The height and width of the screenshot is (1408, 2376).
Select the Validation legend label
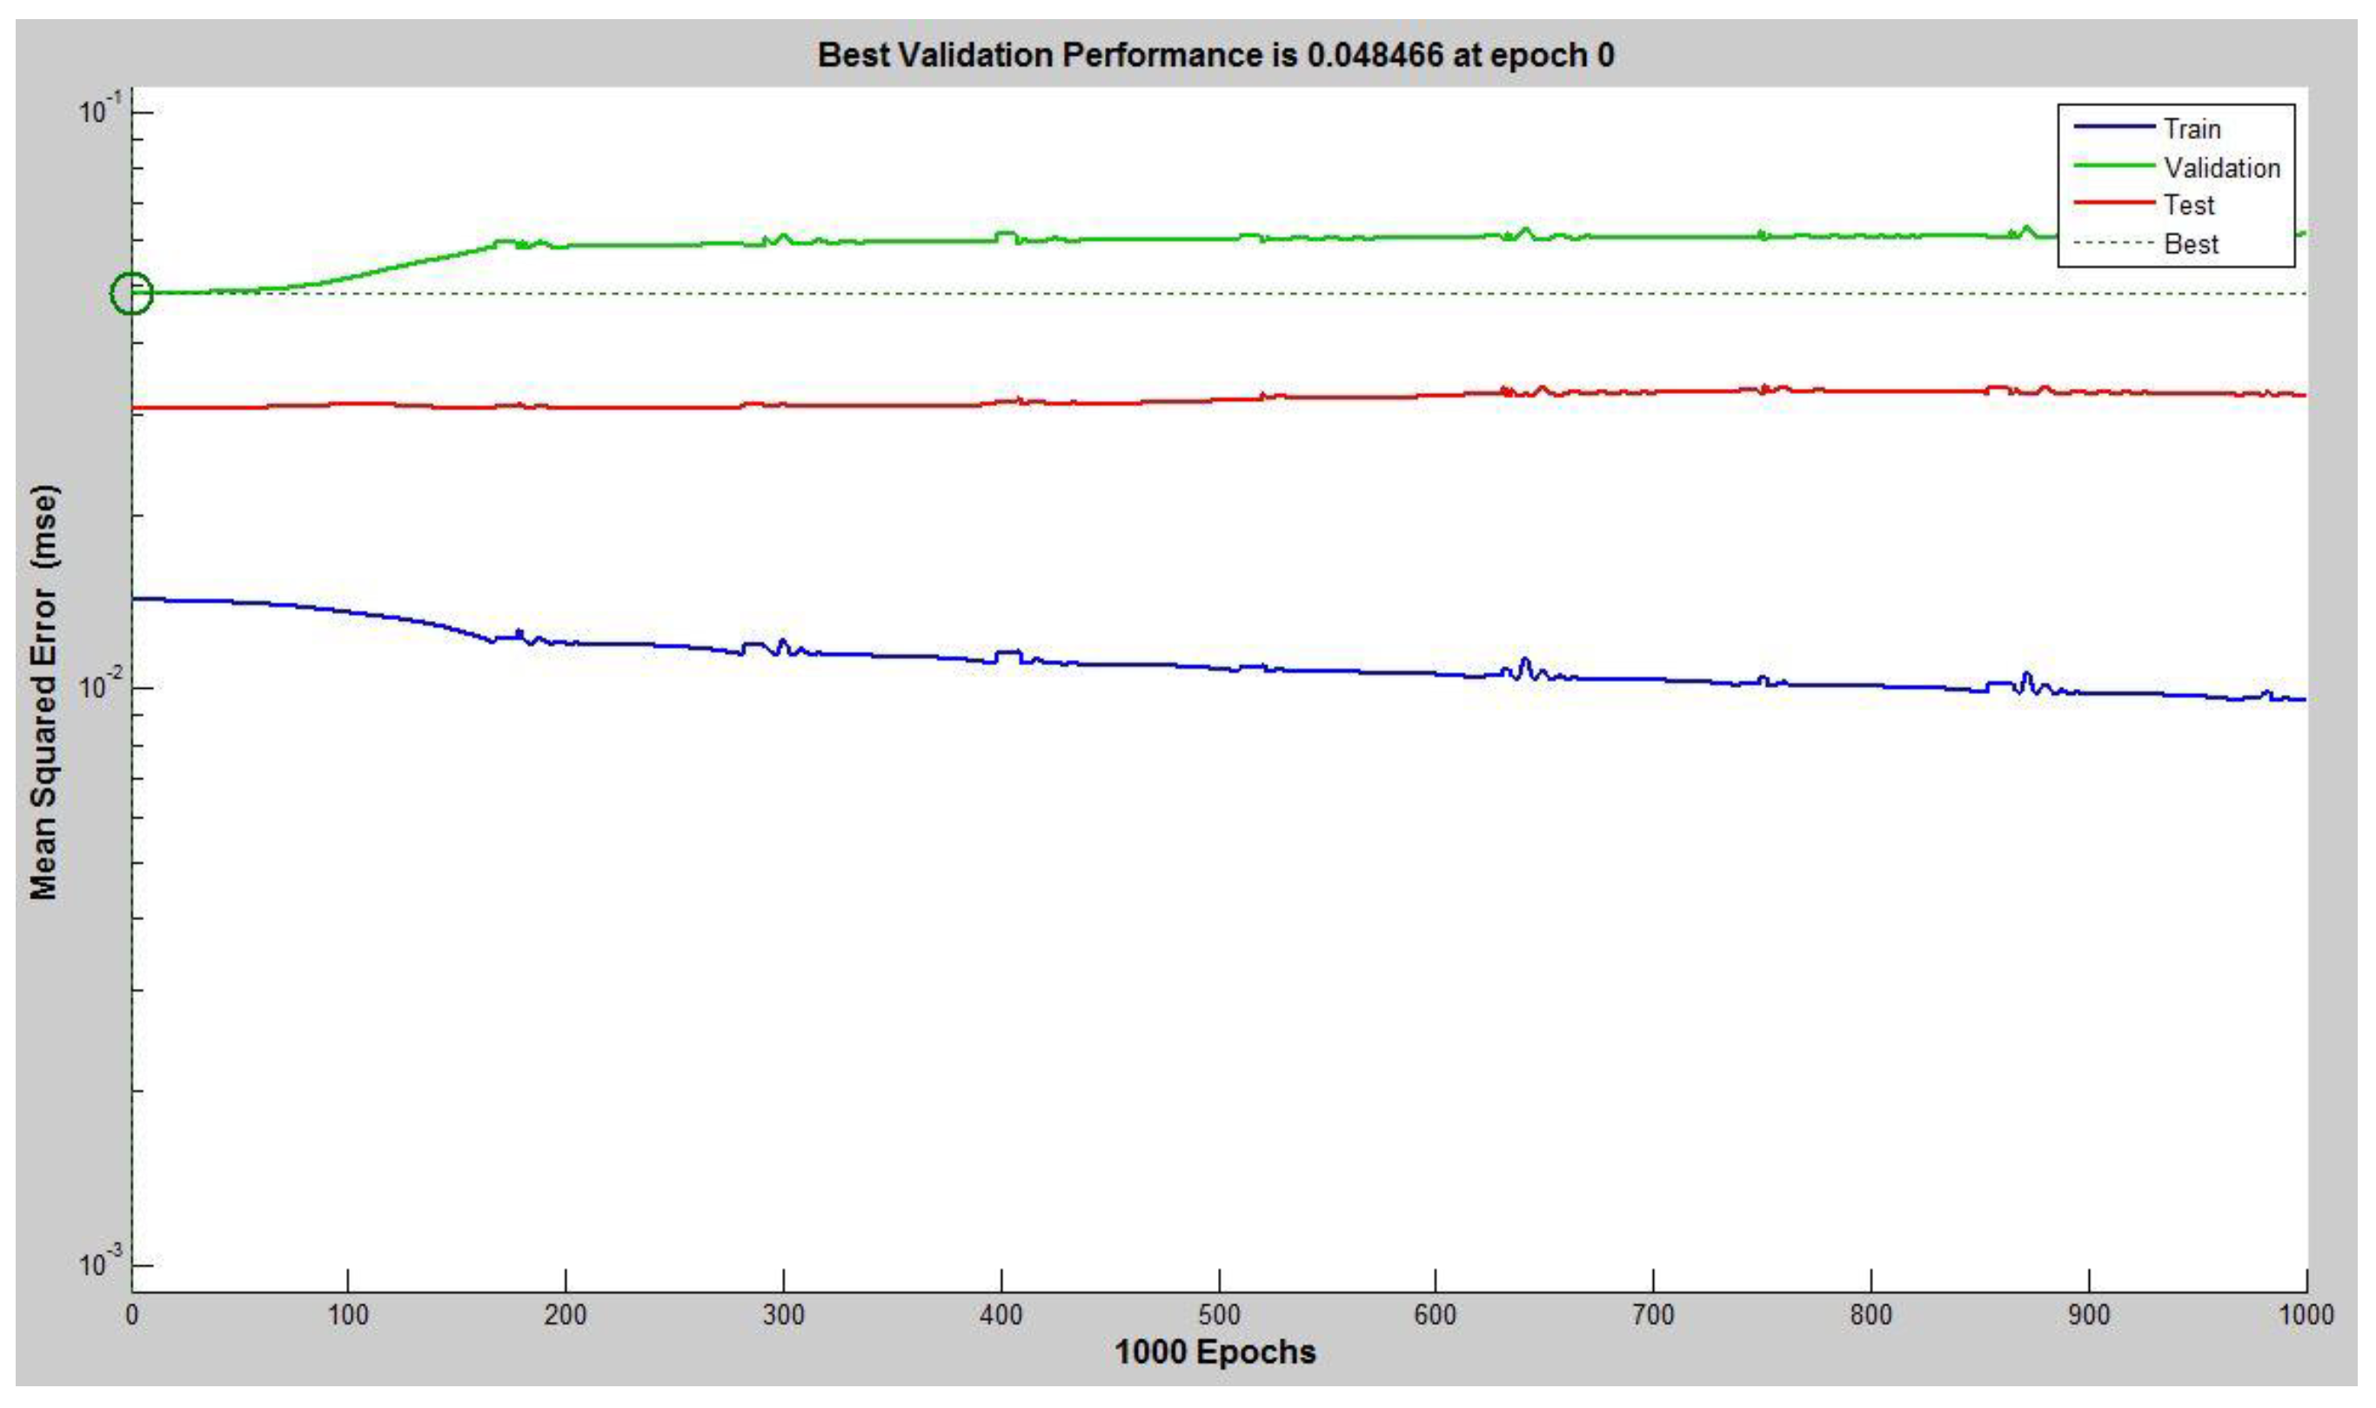click(x=2220, y=168)
